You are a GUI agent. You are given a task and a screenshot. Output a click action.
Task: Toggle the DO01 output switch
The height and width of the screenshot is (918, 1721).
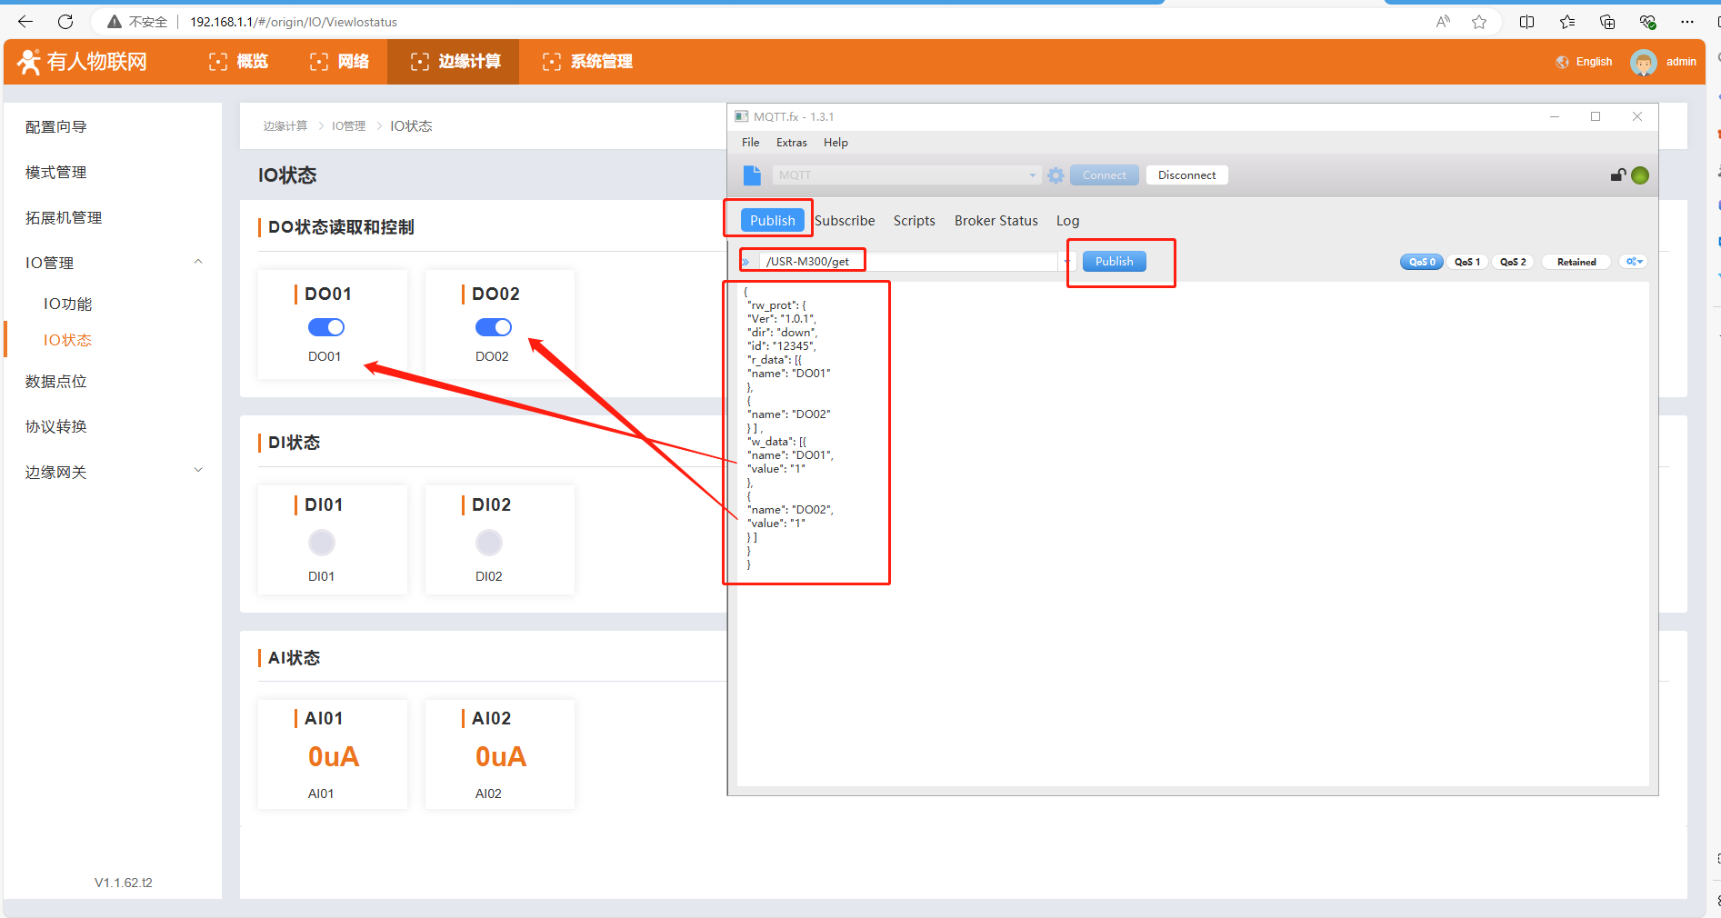(x=325, y=327)
